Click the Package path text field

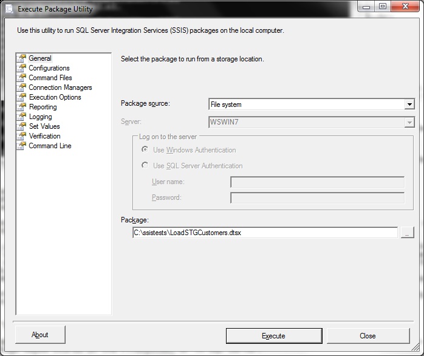[x=264, y=233]
